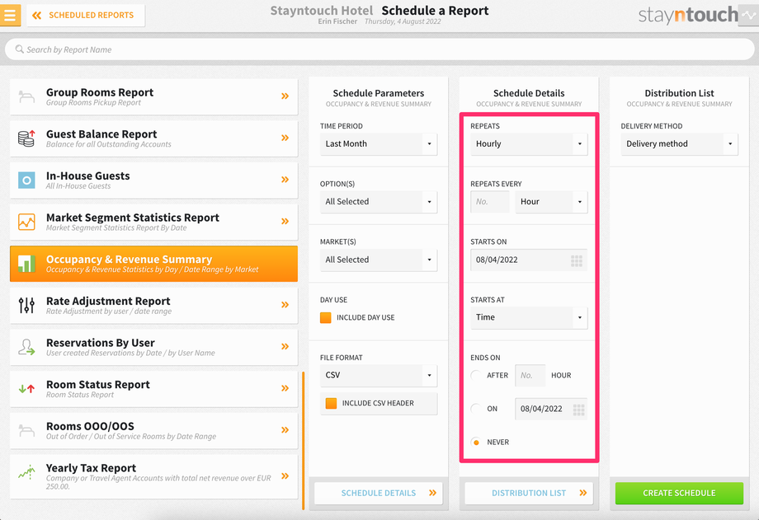
Task: Click the Ends On date field
Action: tap(551, 410)
